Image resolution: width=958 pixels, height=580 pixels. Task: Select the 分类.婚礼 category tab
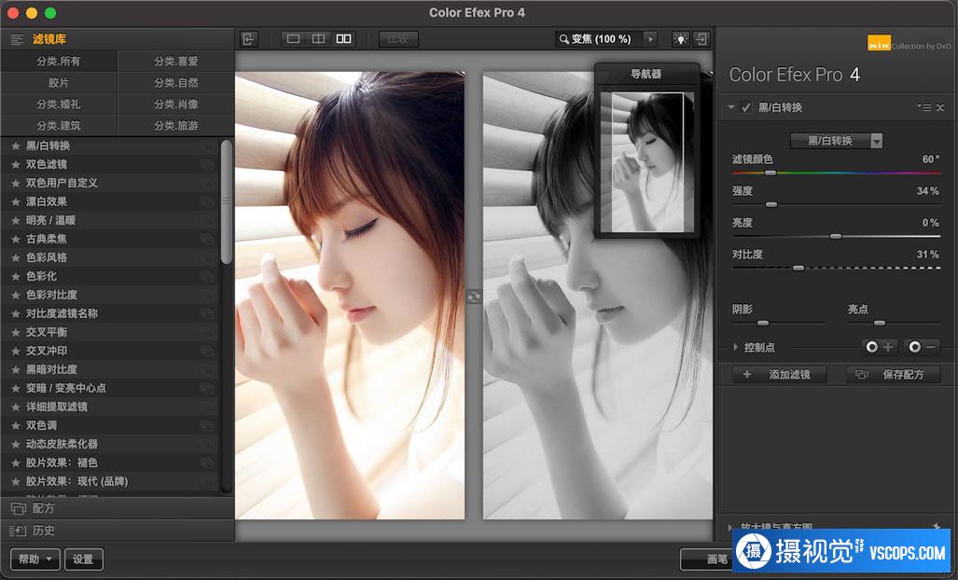click(59, 104)
